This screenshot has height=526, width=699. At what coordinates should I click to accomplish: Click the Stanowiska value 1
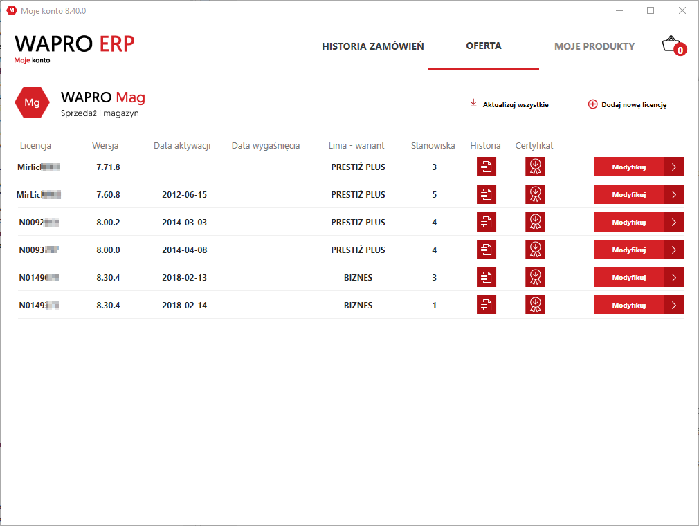pyautogui.click(x=434, y=305)
